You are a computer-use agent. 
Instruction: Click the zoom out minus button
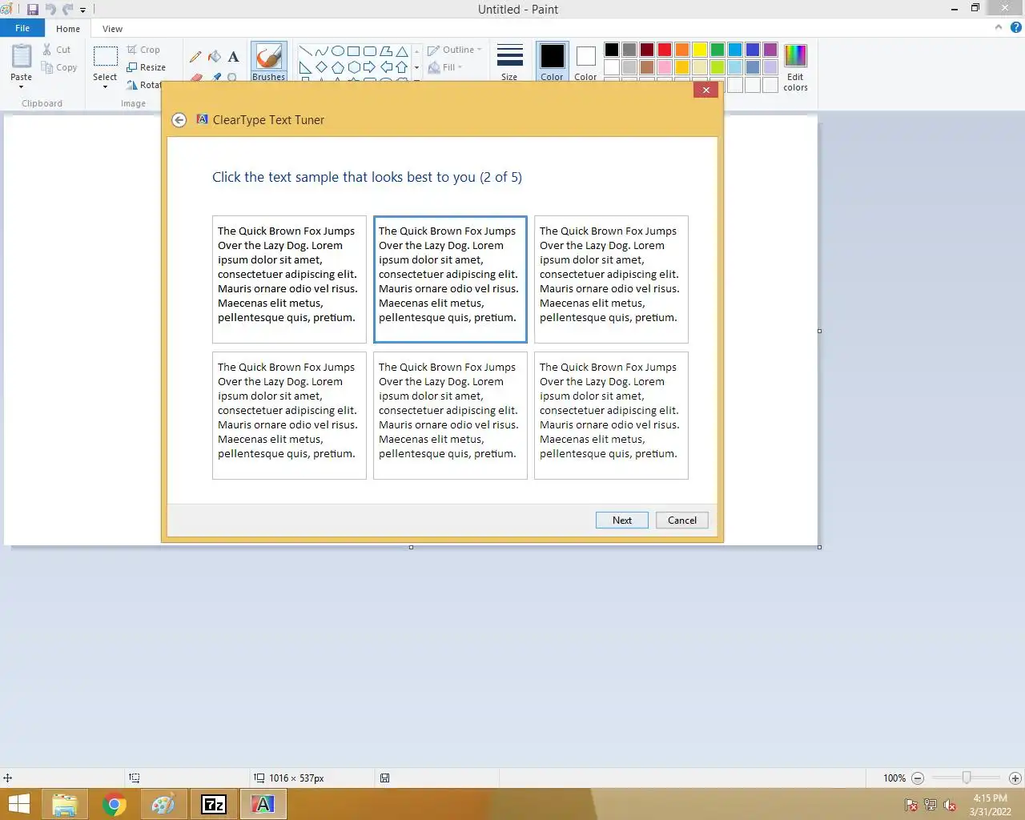point(918,778)
